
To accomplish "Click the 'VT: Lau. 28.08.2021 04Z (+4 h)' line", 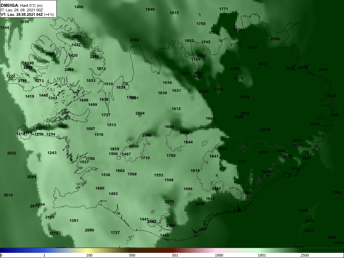I will [x=27, y=15].
